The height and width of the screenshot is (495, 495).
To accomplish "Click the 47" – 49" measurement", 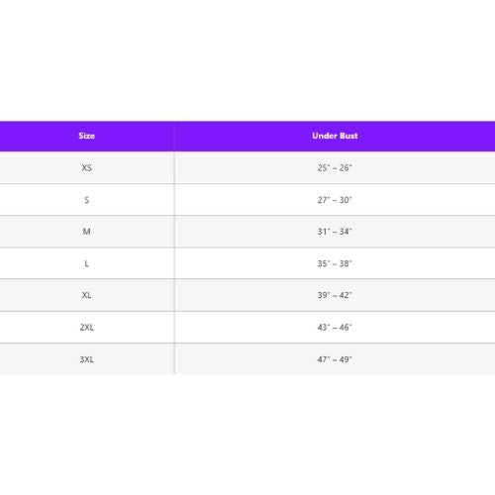I will click(x=335, y=359).
